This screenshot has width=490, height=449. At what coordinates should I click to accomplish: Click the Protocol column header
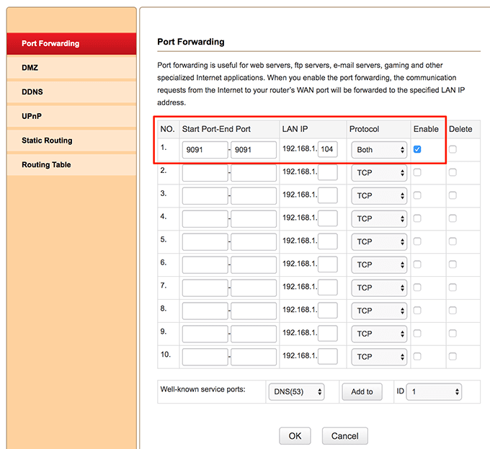(x=364, y=129)
